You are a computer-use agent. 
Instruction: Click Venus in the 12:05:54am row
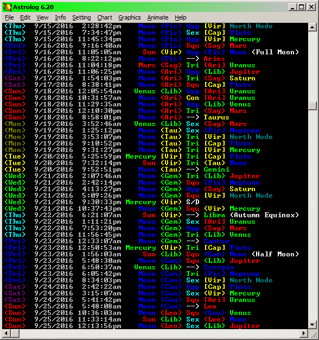pos(145,91)
